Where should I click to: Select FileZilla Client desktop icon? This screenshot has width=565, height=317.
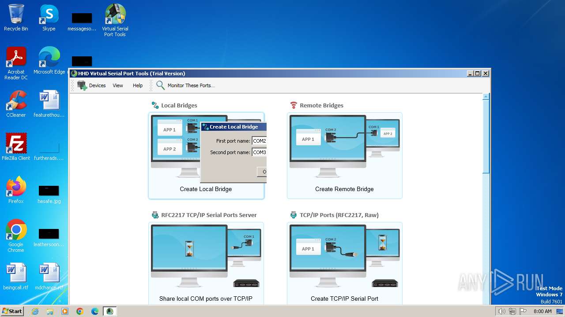[x=16, y=147]
